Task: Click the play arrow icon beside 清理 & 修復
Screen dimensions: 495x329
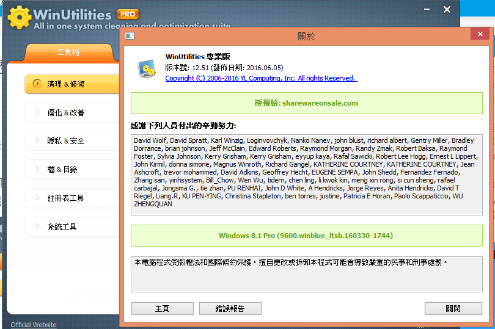Action: (x=37, y=84)
